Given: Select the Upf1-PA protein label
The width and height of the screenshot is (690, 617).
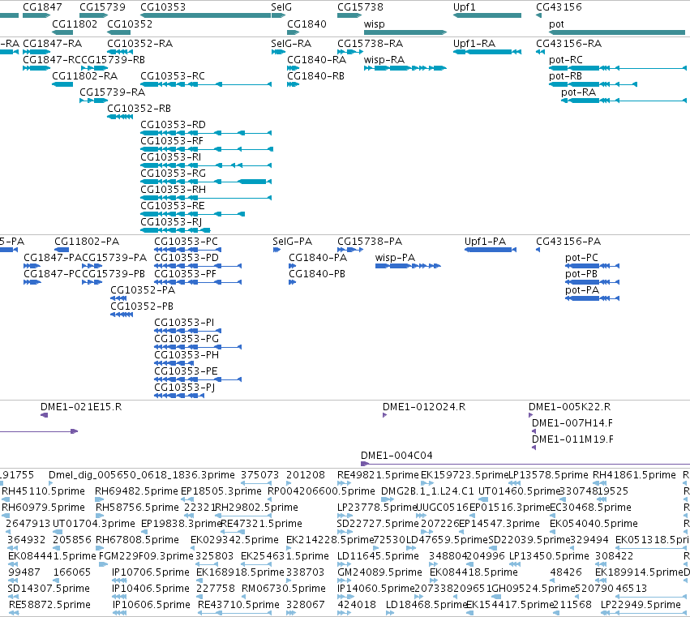Looking at the screenshot, I should pos(485,242).
